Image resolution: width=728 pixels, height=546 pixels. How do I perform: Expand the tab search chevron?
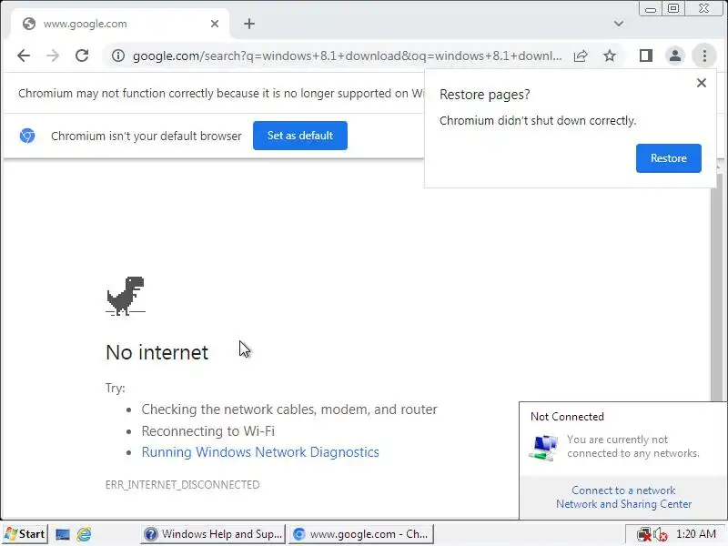(619, 24)
